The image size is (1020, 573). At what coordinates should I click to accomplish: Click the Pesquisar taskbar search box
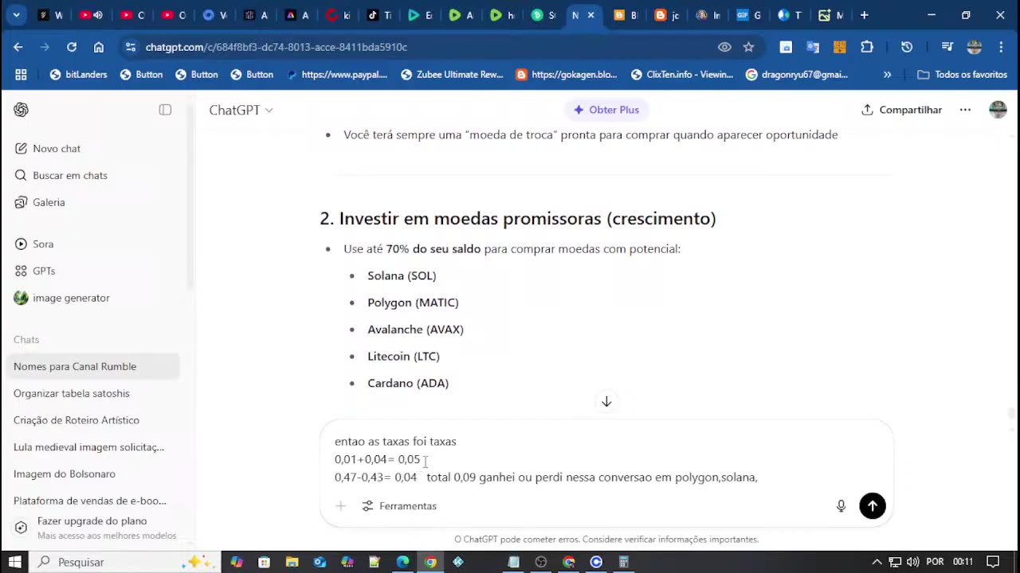coord(125,562)
